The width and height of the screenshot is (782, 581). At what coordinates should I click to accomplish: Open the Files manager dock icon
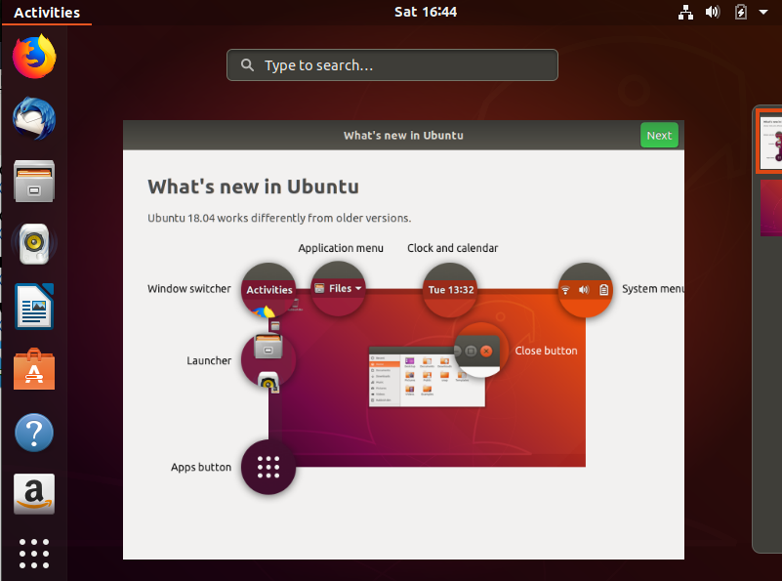point(34,181)
